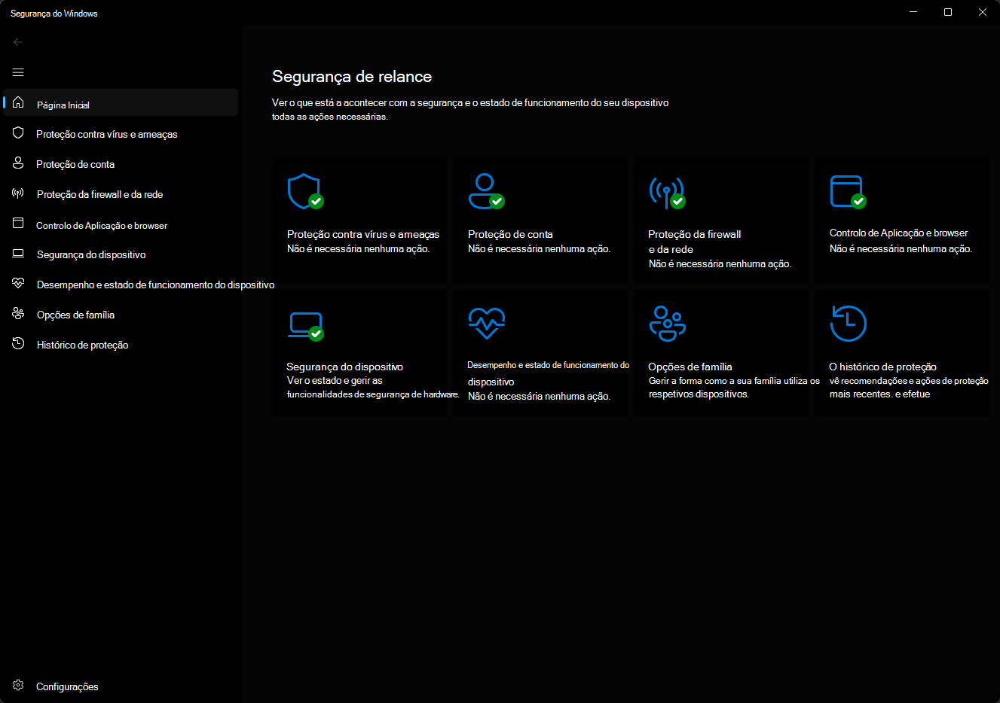Select Página Inicial in sidebar

[x=121, y=102]
